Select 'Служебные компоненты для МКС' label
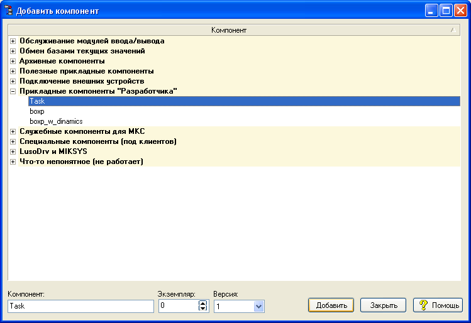 [82, 131]
